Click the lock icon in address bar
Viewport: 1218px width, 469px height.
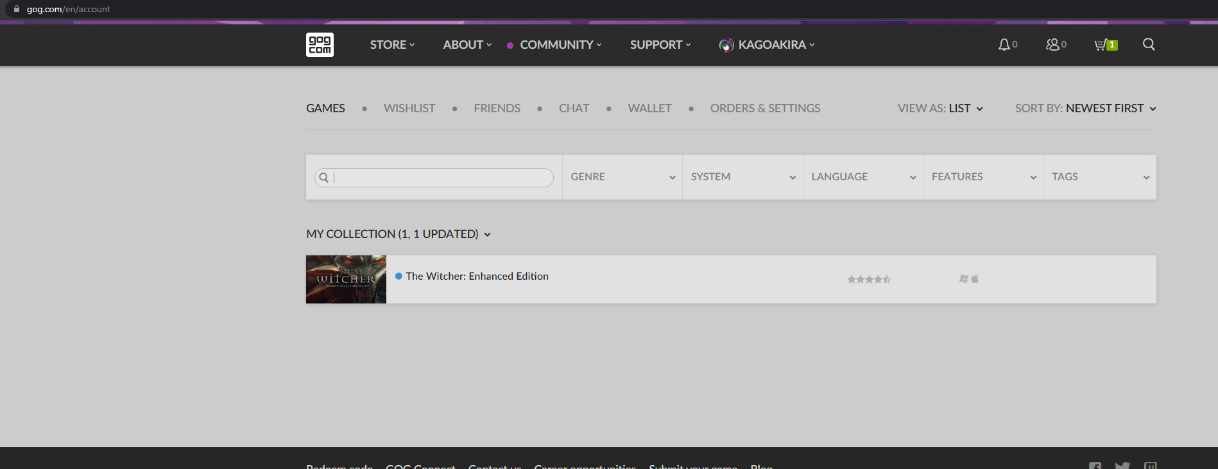(x=17, y=9)
